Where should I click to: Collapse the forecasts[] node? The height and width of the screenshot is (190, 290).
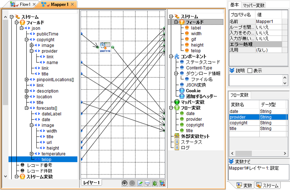(26, 108)
